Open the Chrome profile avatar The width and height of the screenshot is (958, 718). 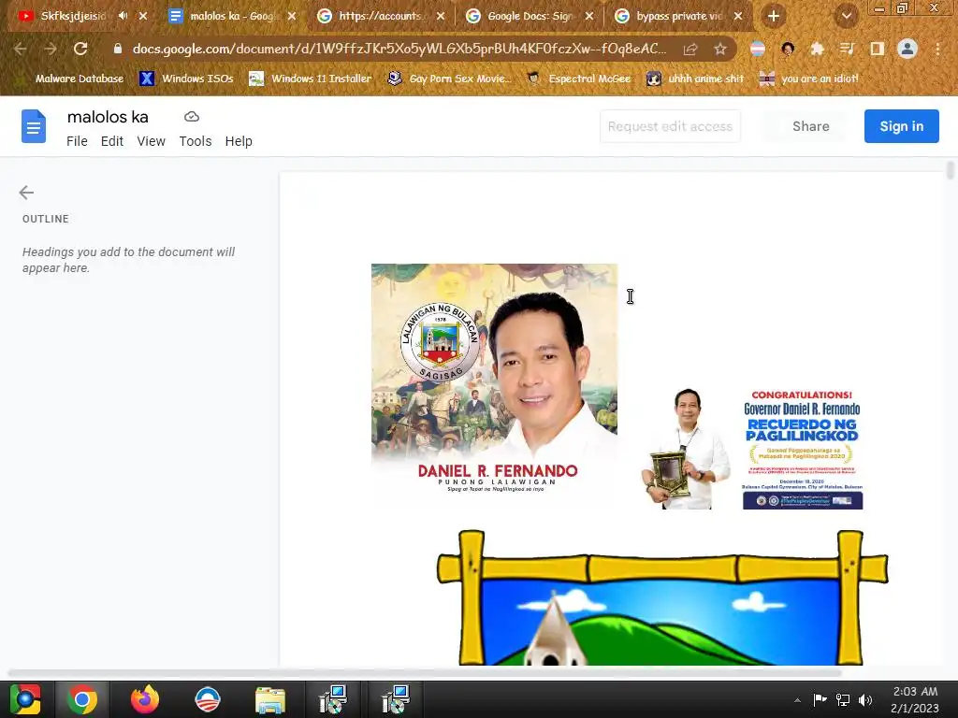coord(907,49)
